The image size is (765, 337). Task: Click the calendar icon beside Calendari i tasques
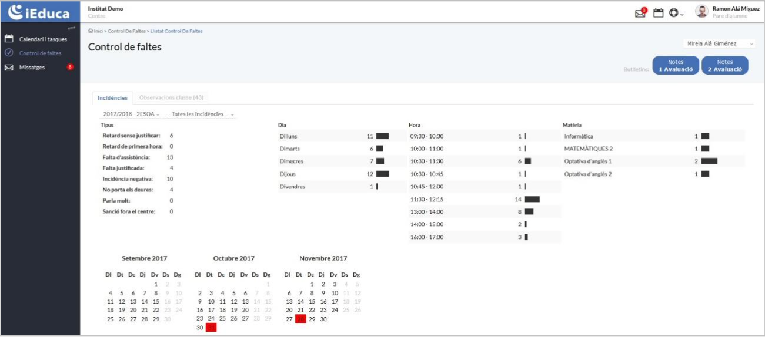click(9, 39)
